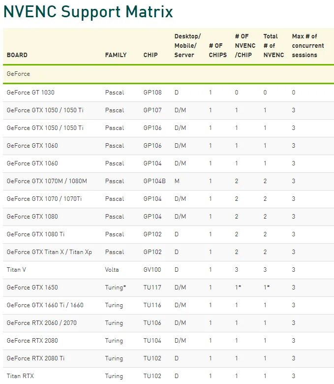
Task: Click the Desktop/Mobile/Server column header
Action: point(188,46)
